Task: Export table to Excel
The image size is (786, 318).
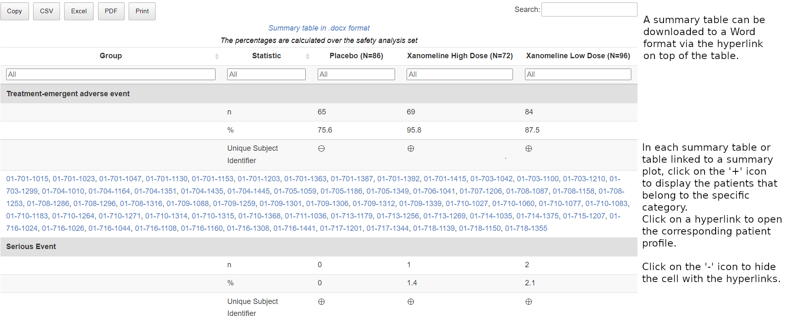Action: click(79, 11)
